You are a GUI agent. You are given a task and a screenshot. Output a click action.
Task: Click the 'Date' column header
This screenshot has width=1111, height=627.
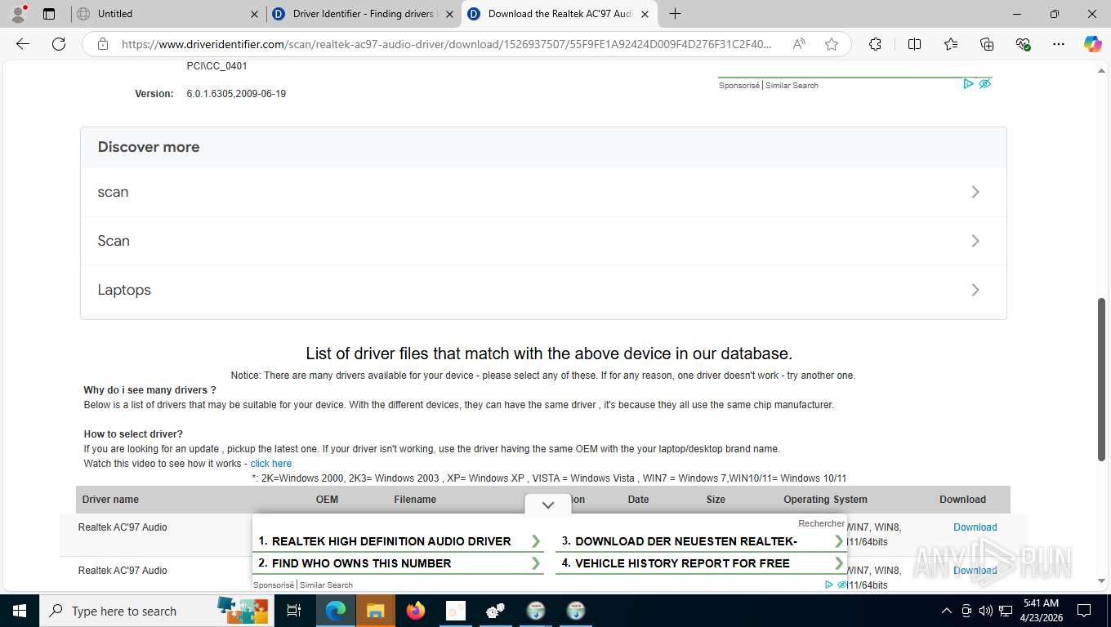[638, 500]
